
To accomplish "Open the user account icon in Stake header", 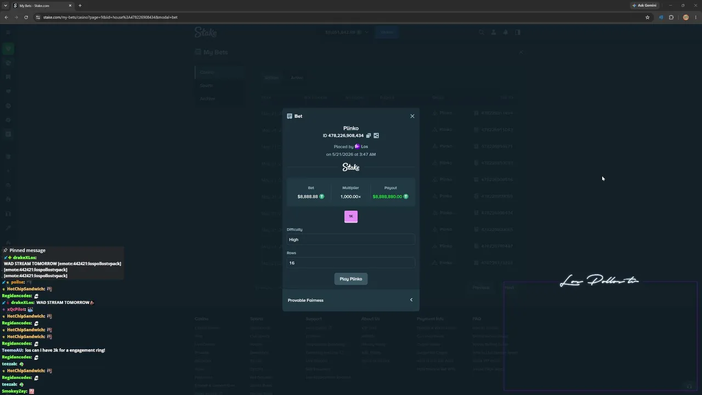I will pyautogui.click(x=494, y=32).
